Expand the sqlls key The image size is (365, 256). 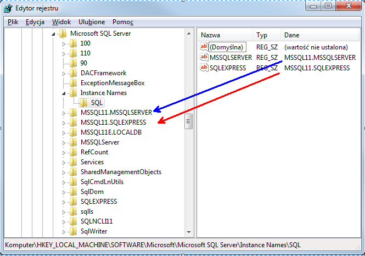click(64, 212)
